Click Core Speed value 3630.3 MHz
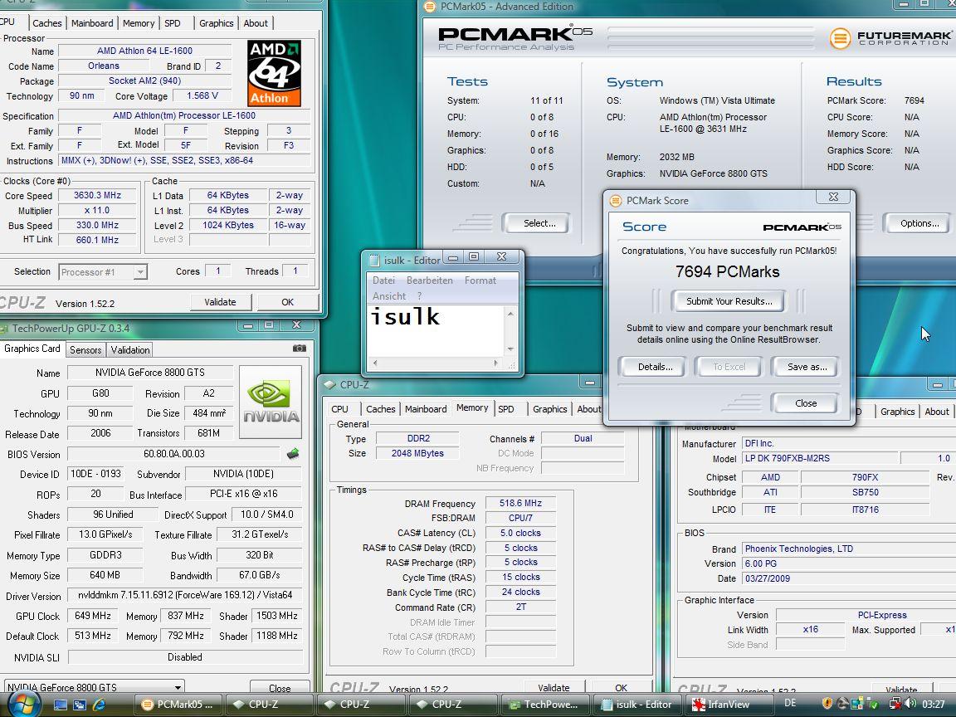The width and height of the screenshot is (956, 717). (98, 195)
